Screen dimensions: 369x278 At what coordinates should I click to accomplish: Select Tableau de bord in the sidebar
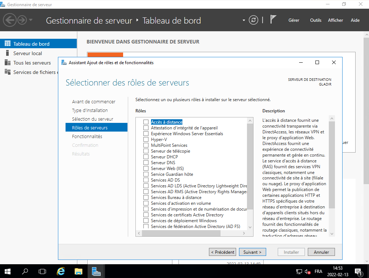point(38,43)
